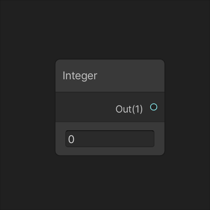Click the canvas area right of the node
The image size is (210, 210).
click(x=187, y=108)
